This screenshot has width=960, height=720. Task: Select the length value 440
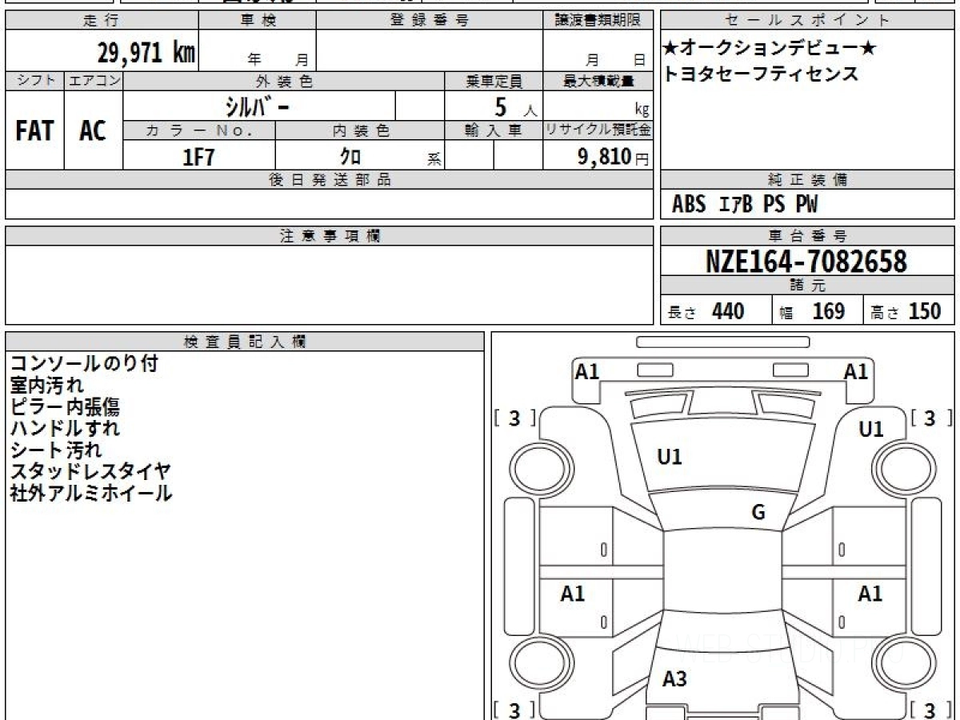click(x=728, y=311)
